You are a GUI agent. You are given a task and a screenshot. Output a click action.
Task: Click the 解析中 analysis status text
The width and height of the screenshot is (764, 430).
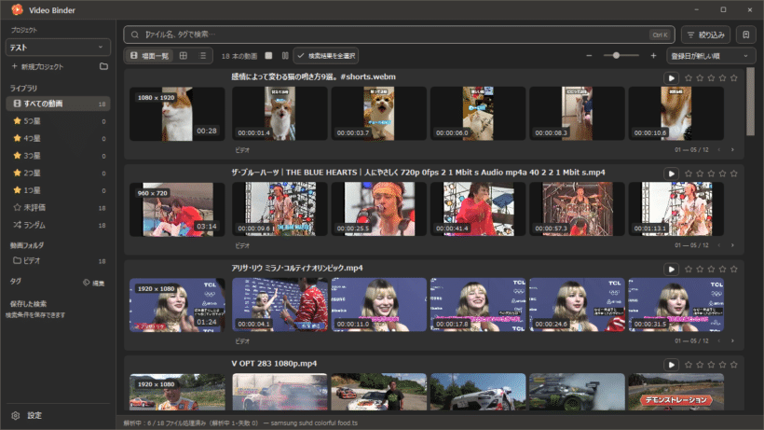(240, 423)
